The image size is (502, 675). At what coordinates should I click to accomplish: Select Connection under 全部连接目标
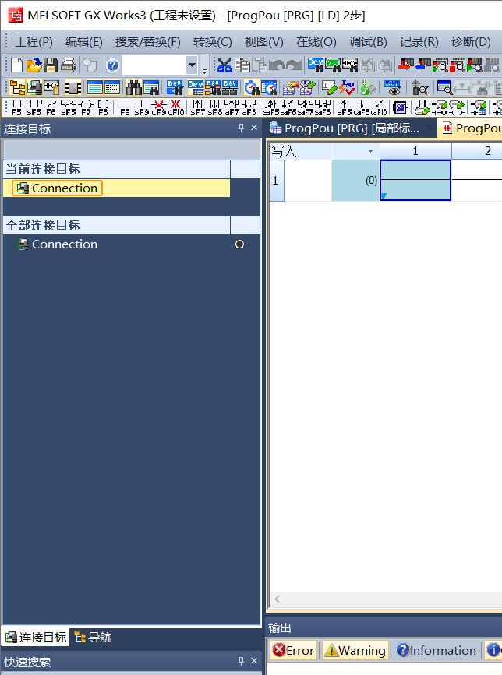coord(58,244)
